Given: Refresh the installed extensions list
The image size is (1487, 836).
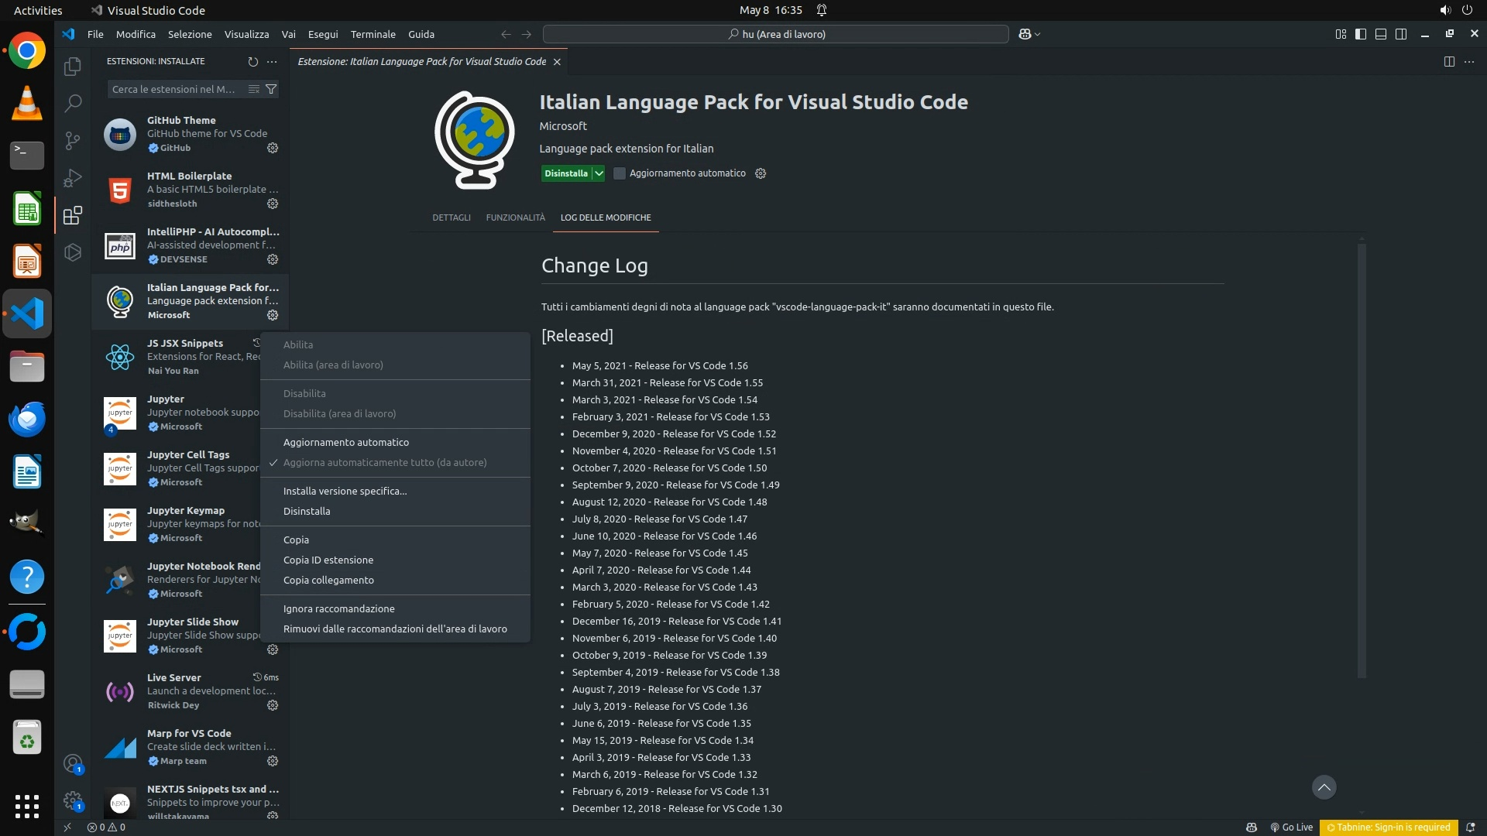Looking at the screenshot, I should [252, 62].
